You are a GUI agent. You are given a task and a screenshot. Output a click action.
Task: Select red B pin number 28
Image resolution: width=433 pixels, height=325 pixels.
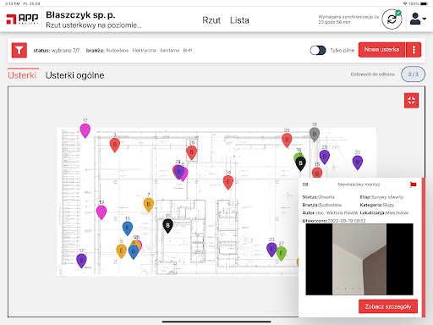(x=192, y=152)
